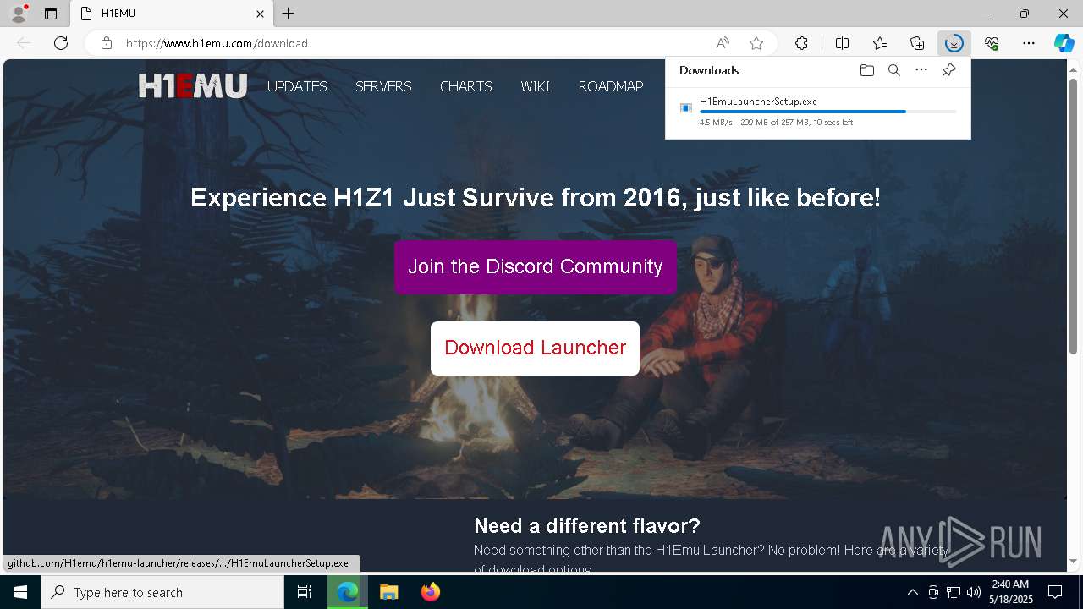Open the CHARTS menu item
This screenshot has height=609, width=1083.
click(465, 86)
